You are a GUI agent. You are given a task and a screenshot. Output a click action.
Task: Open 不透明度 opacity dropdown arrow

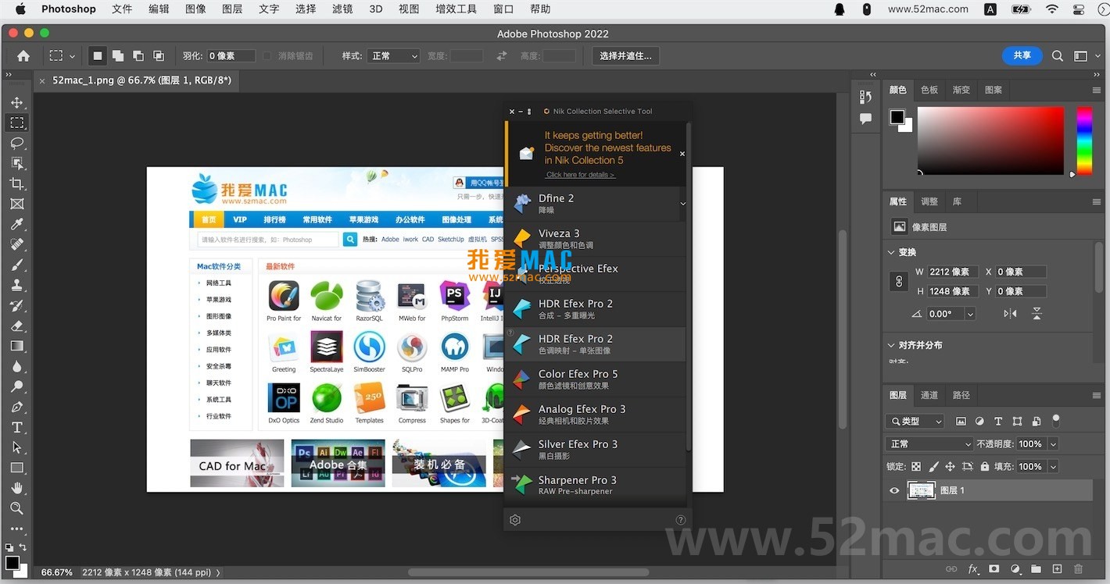(1053, 443)
